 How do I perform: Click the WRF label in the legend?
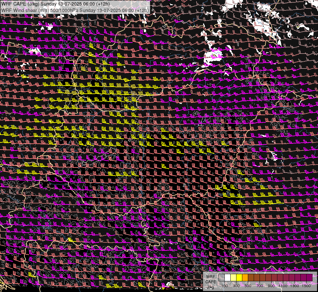211,277
